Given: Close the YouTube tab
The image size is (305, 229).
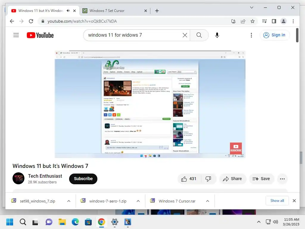Looking at the screenshot, I should [x=74, y=11].
